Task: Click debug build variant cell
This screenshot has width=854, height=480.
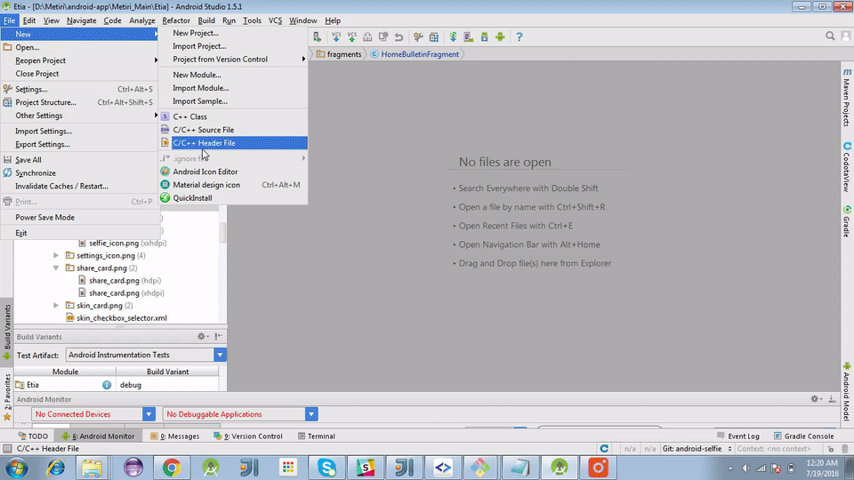Action: pyautogui.click(x=168, y=385)
